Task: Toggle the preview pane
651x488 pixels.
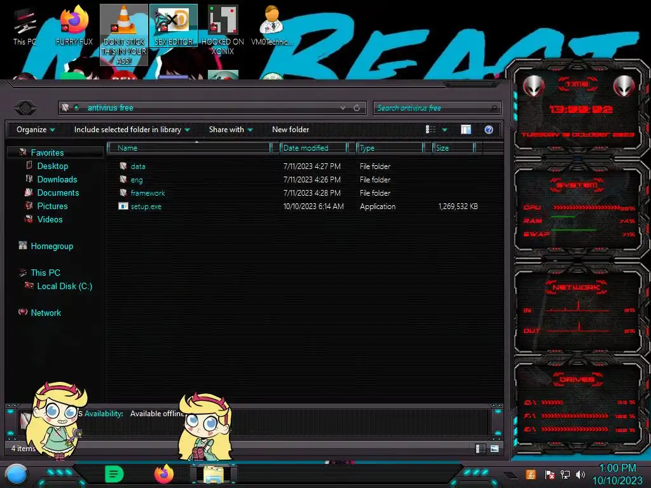Action: point(466,130)
